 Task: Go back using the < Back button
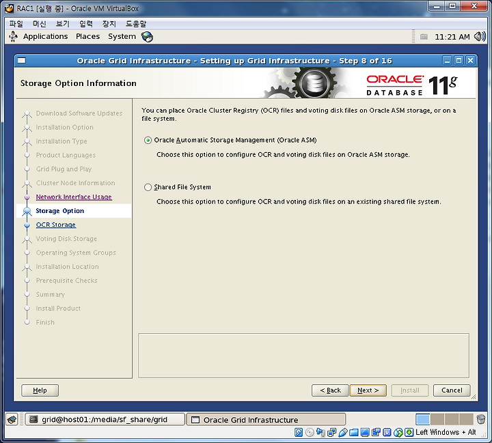coord(330,390)
